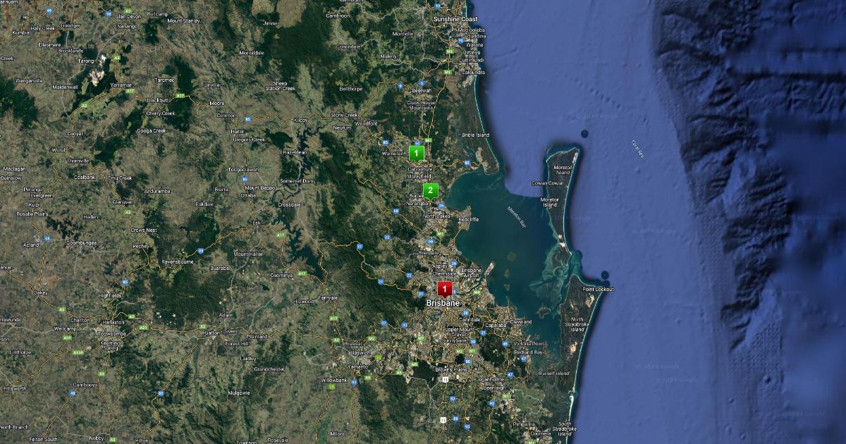Viewport: 846px width, 444px height.
Task: Click the Crows Nest label
Action: (142, 230)
